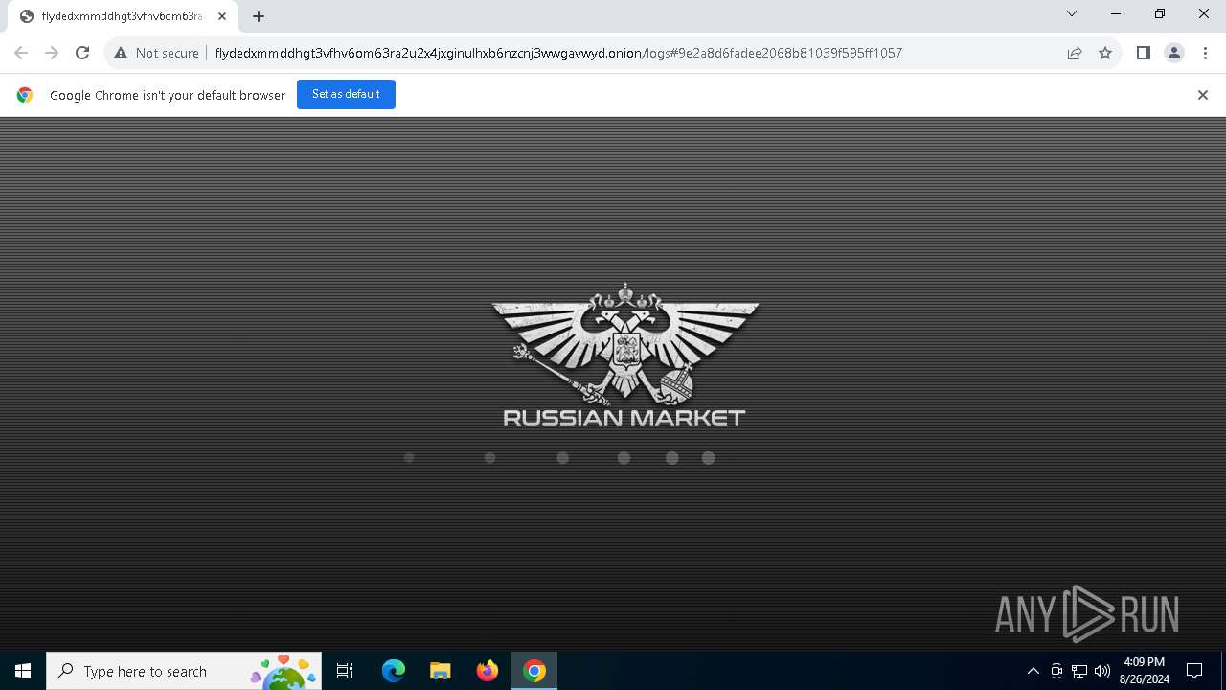Close the flydedxmmddhgt tab
The height and width of the screenshot is (690, 1226).
[222, 16]
